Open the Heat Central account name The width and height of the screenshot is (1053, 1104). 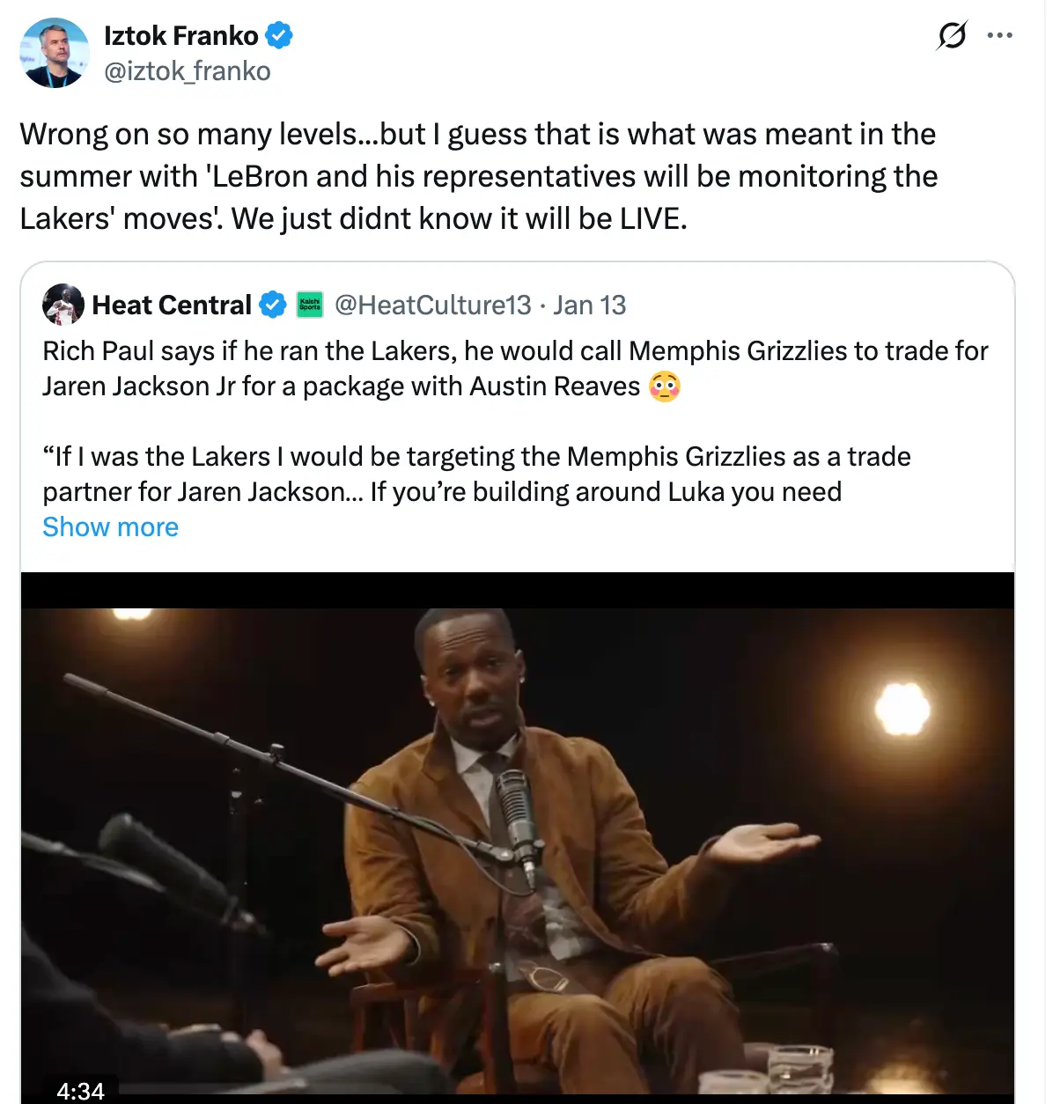click(172, 305)
